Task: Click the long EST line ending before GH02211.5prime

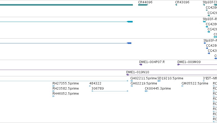Action: (x=64, y=81)
